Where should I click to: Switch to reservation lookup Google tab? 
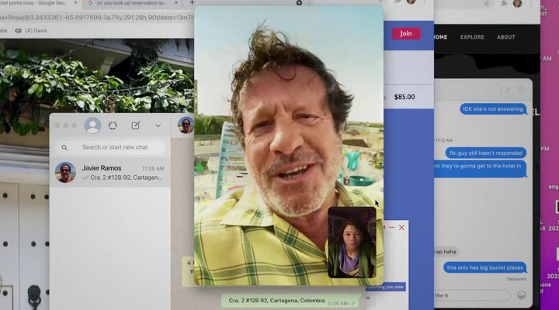coord(130,3)
